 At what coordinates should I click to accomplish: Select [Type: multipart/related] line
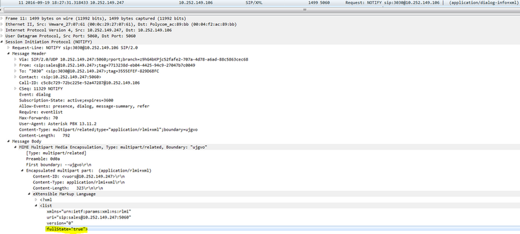[56, 153]
